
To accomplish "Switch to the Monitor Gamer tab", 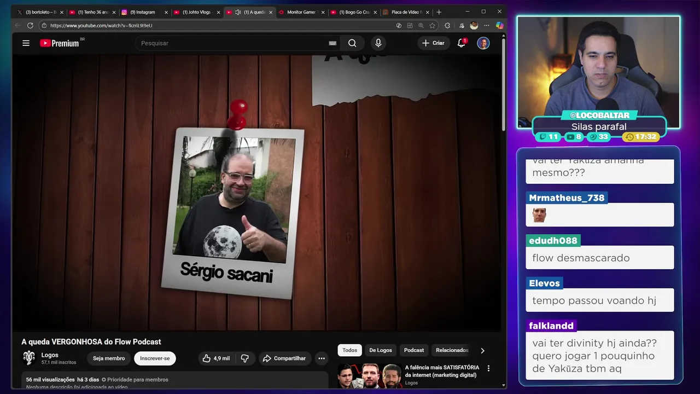I will coord(301,12).
